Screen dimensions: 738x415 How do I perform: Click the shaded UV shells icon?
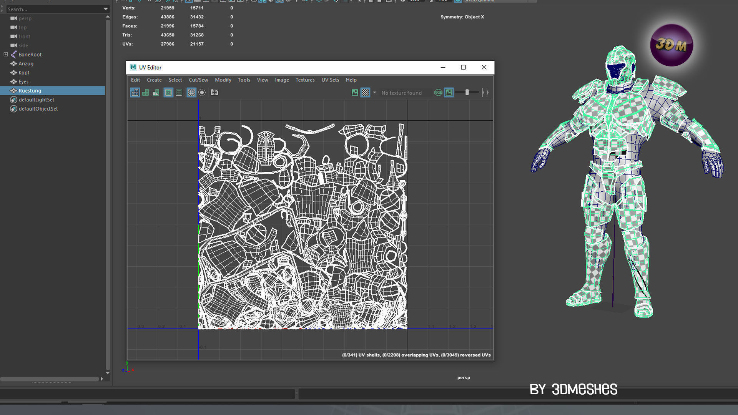pos(145,93)
